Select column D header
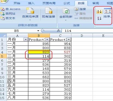The width and height of the screenshot is (113, 101). click(82, 35)
